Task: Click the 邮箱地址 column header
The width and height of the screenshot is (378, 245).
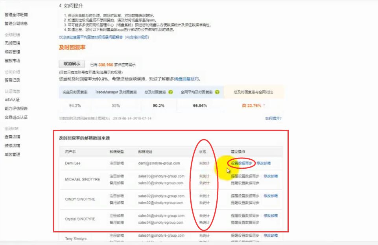Action: 145,151
